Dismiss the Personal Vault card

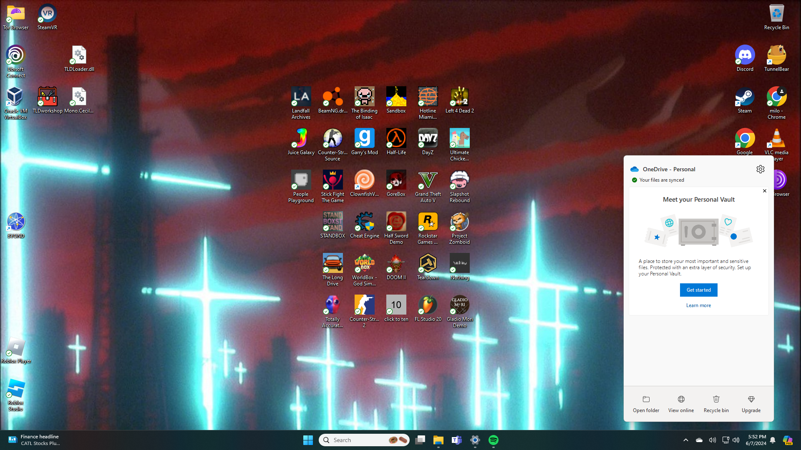click(x=764, y=191)
